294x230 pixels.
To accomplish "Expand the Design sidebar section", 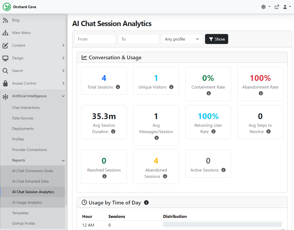I will point(63,58).
